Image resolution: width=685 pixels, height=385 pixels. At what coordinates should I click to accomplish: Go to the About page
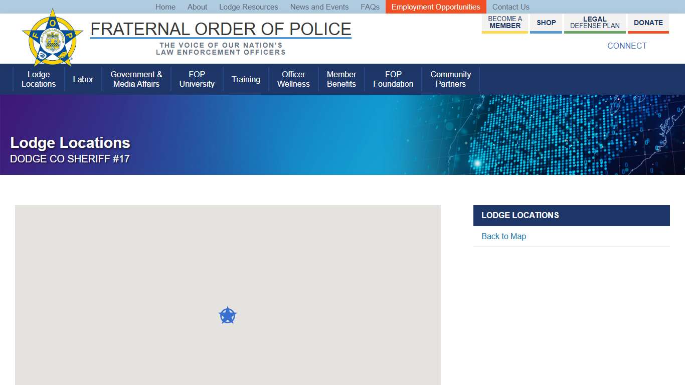197,7
